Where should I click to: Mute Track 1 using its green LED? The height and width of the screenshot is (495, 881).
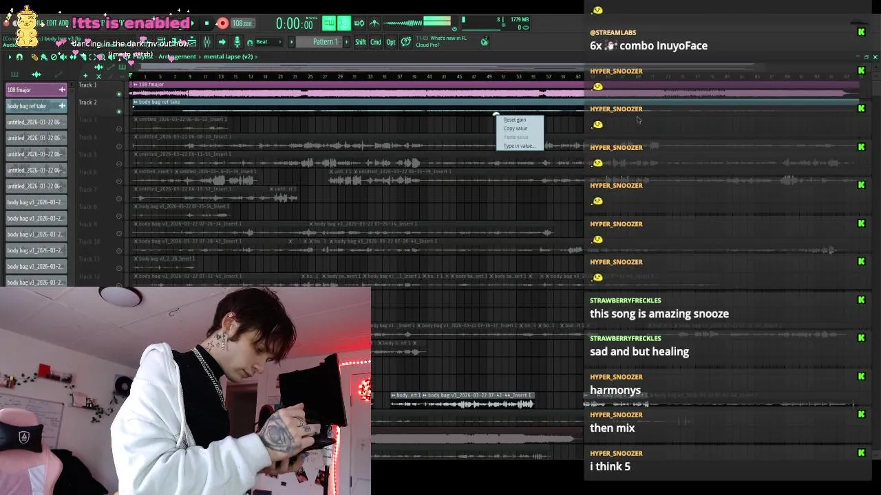click(x=119, y=94)
